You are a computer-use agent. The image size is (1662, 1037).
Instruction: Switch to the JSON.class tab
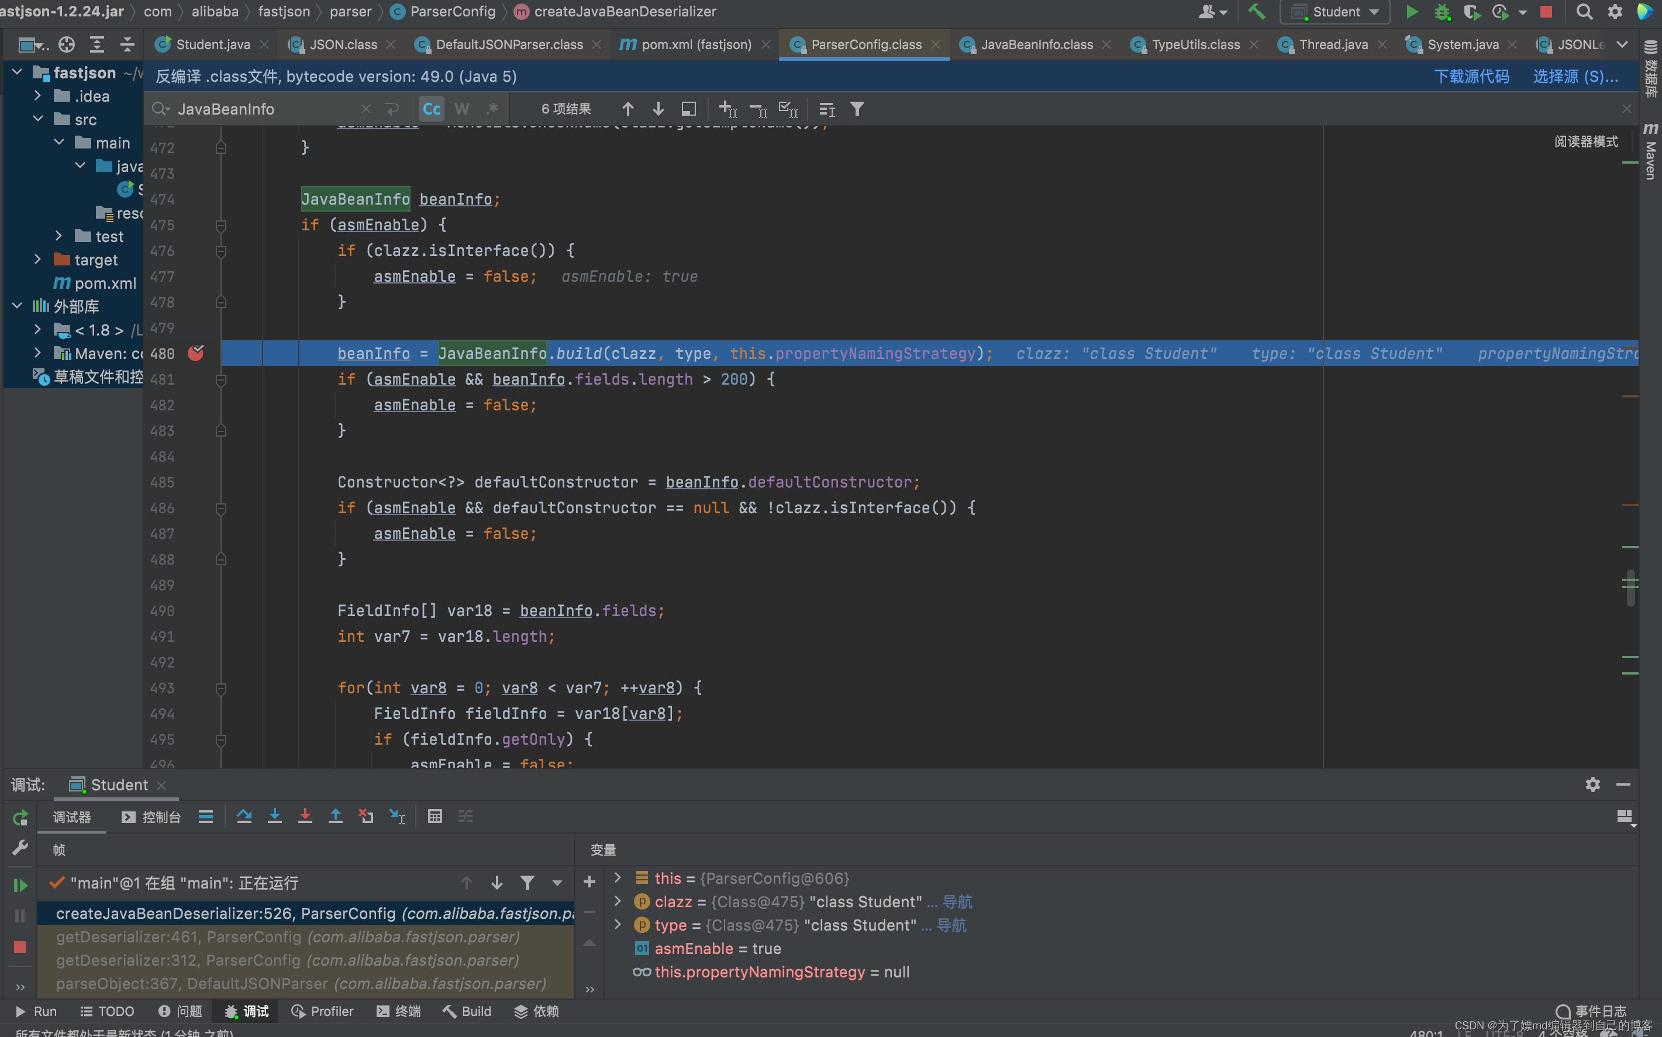(343, 44)
